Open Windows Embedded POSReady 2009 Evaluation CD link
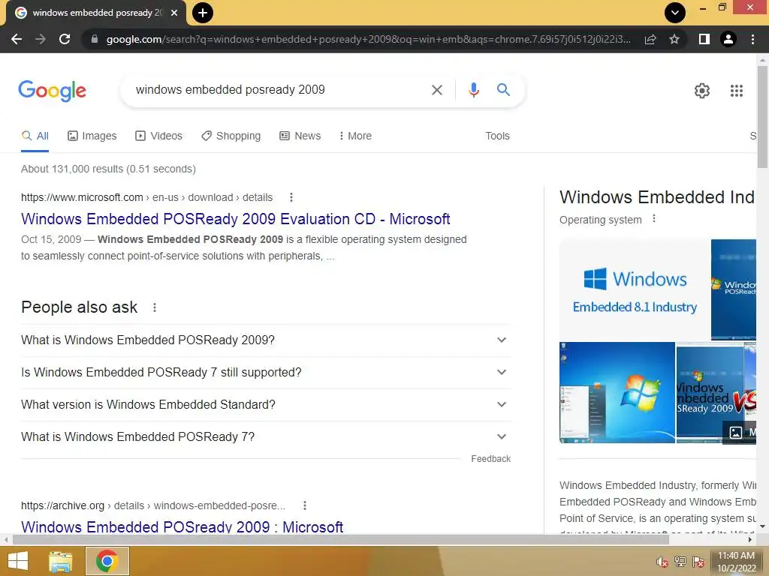769x576 pixels. point(235,219)
